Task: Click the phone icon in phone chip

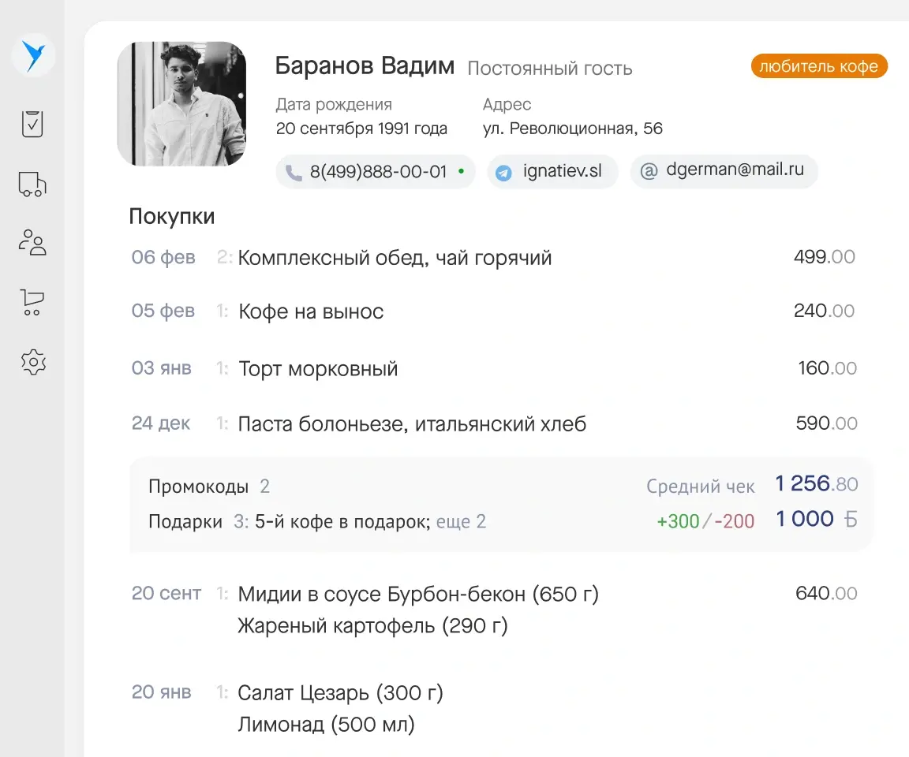Action: coord(294,172)
